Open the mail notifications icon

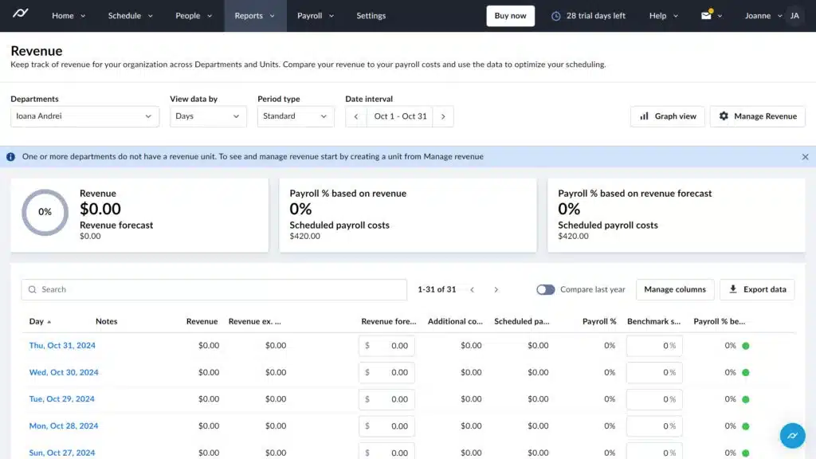(x=706, y=16)
